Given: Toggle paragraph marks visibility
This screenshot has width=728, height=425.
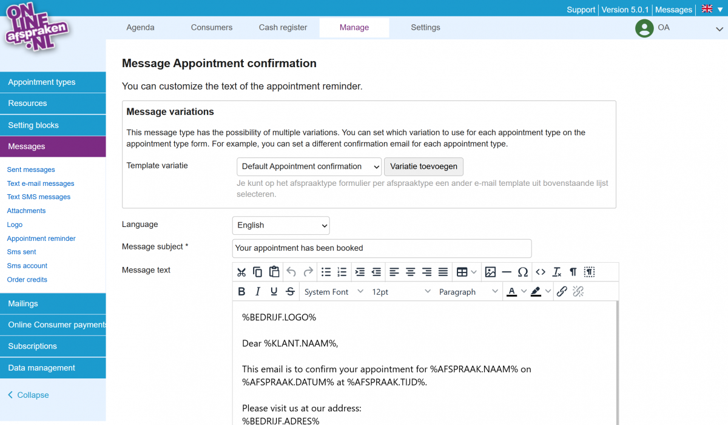Looking at the screenshot, I should coord(573,272).
